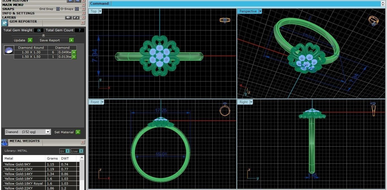The width and height of the screenshot is (387, 190).
Task: Click the Gem Reporter tab title
Action: click(23, 22)
